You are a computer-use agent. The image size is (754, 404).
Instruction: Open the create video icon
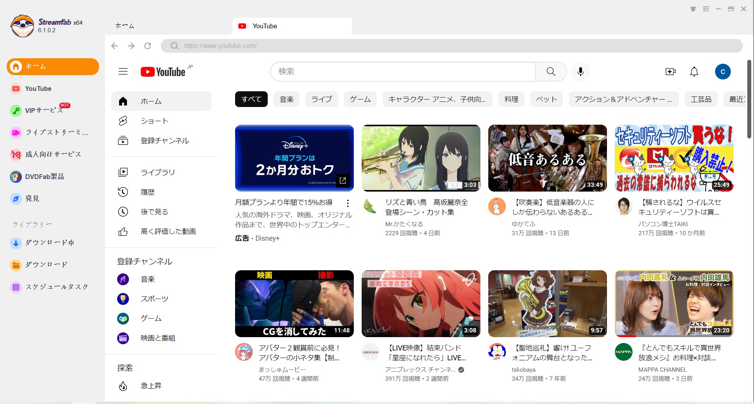[x=670, y=71]
